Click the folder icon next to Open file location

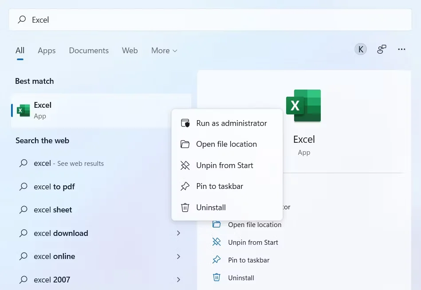tap(185, 144)
